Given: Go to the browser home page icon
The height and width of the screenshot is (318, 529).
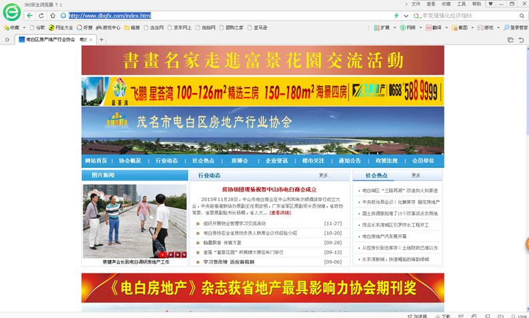Looking at the screenshot, I should point(53,15).
